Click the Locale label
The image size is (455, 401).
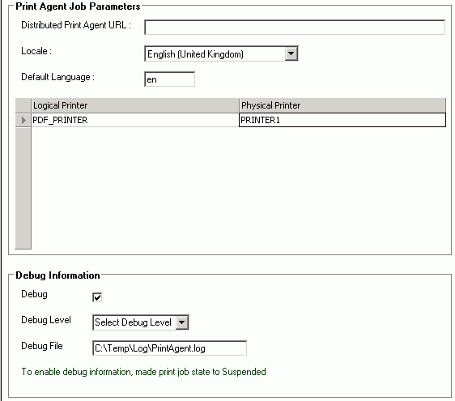pyautogui.click(x=36, y=51)
